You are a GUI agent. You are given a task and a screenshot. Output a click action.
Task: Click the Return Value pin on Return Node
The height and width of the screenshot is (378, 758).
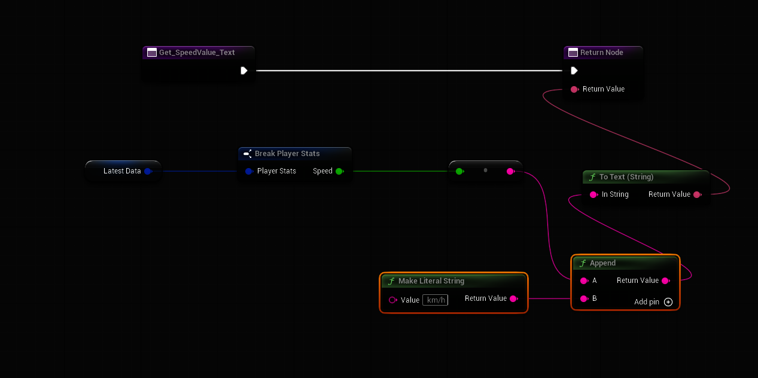click(x=574, y=89)
